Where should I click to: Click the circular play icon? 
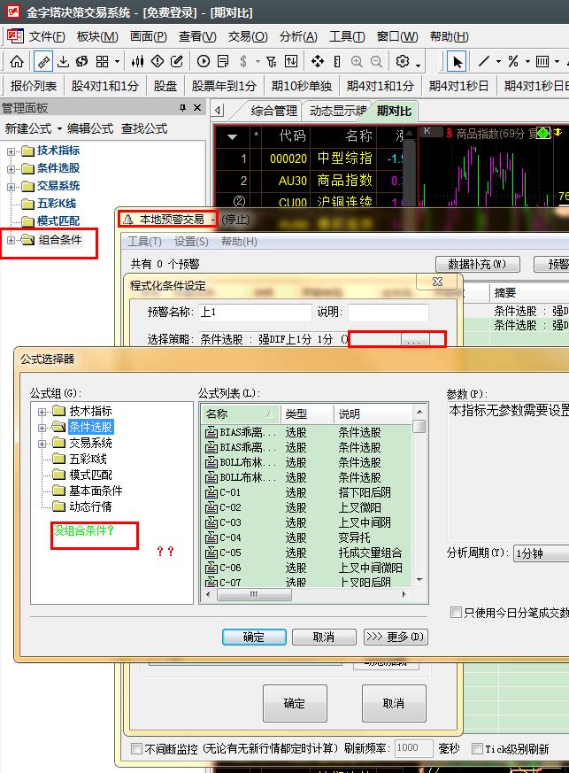[x=203, y=62]
